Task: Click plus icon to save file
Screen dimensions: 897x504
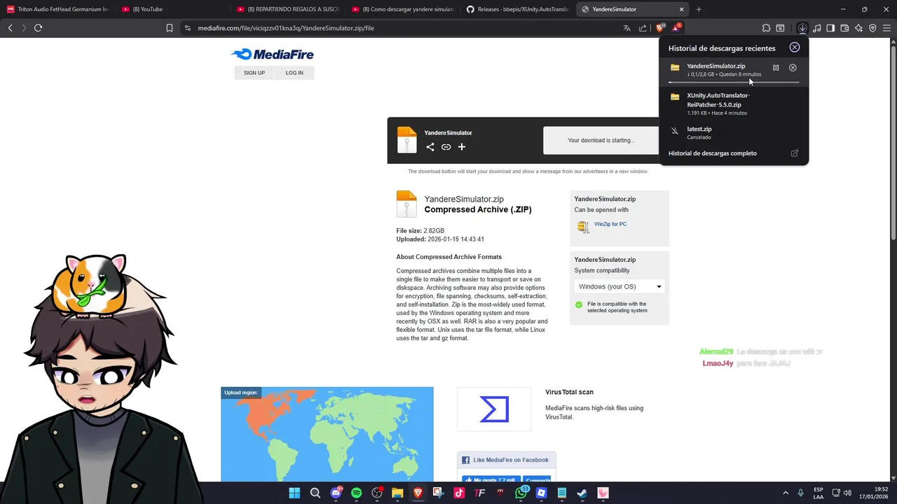Action: pyautogui.click(x=462, y=147)
